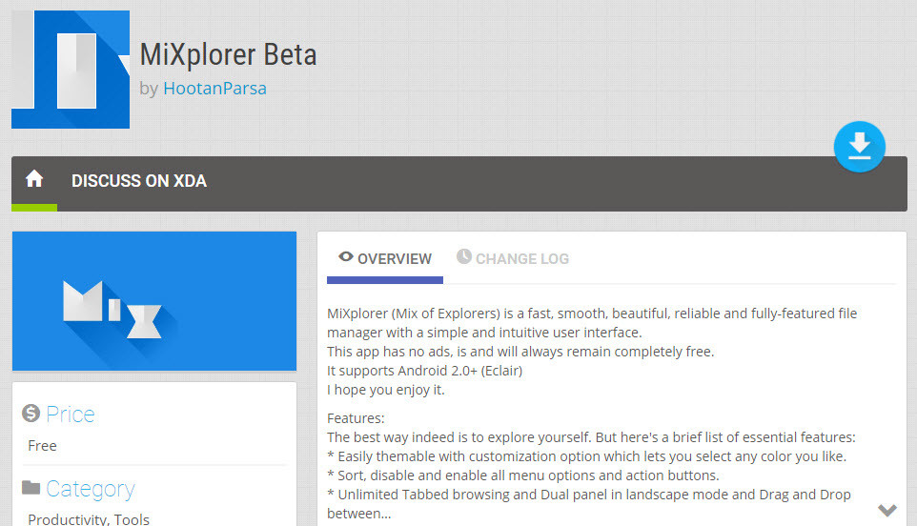The image size is (917, 526).
Task: Switch to the Change Log tab
Action: (521, 258)
